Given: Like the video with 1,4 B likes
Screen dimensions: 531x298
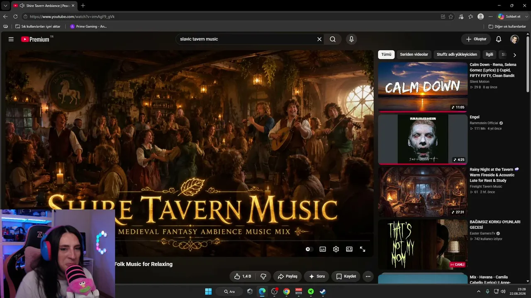Looking at the screenshot, I should [x=243, y=276].
